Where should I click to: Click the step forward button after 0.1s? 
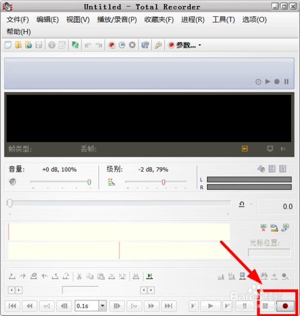click(117, 306)
